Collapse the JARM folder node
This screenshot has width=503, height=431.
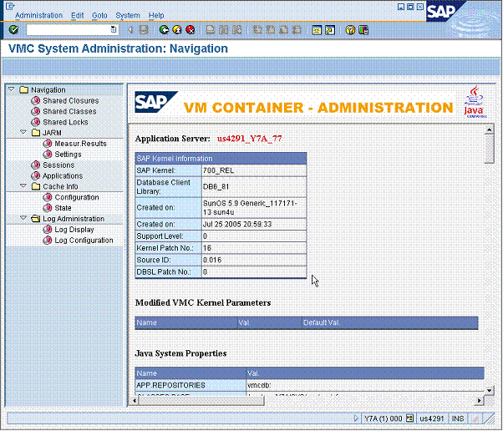23,133
